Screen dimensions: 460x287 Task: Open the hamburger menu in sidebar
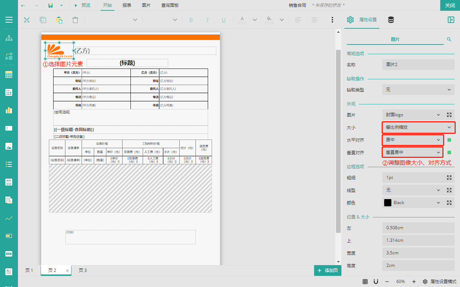coord(9,20)
